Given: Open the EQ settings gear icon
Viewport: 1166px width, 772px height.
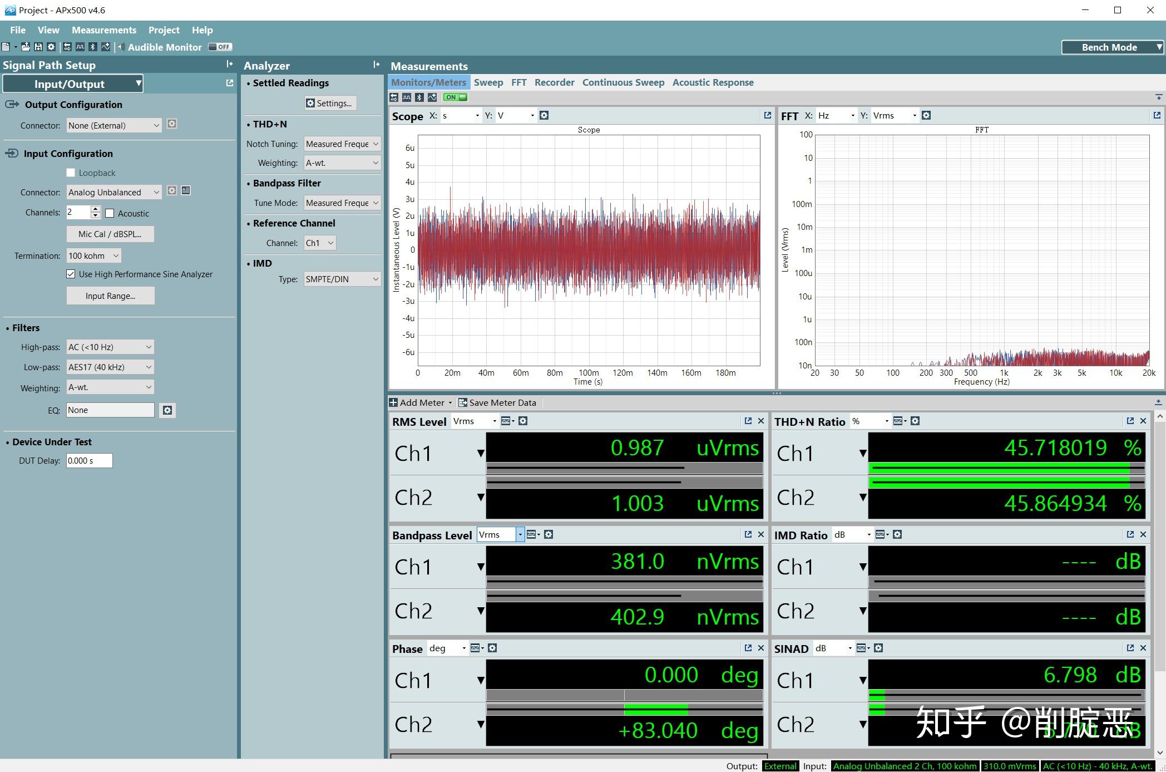Looking at the screenshot, I should pyautogui.click(x=167, y=410).
